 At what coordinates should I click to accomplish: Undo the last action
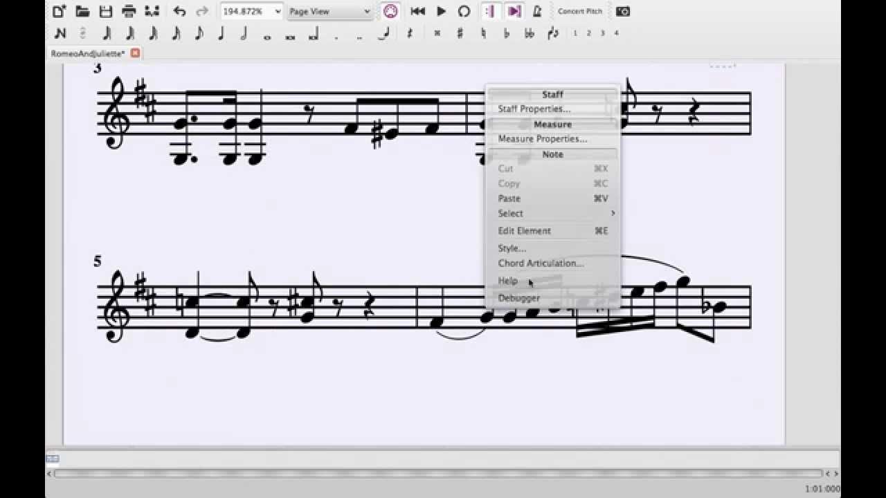point(180,11)
